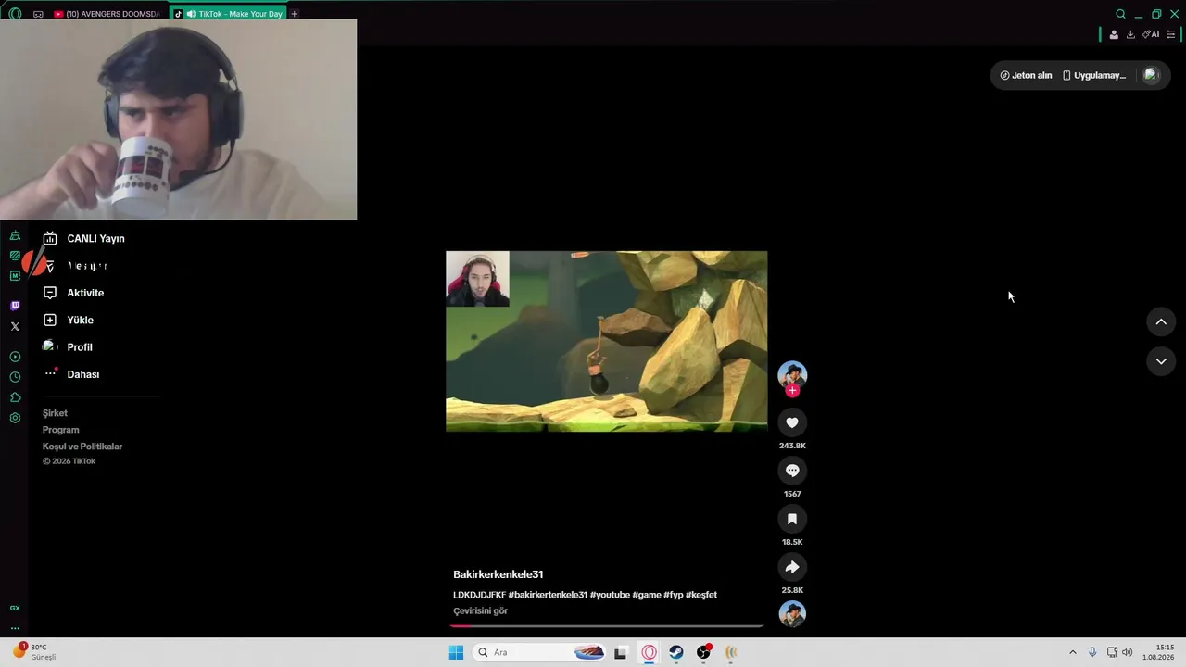The image size is (1186, 667).
Task: Select the TikTok - Make Your Day tab
Action: 228,14
